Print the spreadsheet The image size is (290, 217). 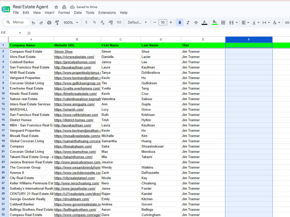(49, 23)
